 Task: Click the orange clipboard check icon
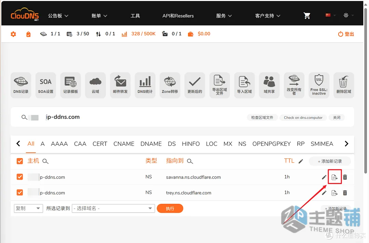[28, 34]
